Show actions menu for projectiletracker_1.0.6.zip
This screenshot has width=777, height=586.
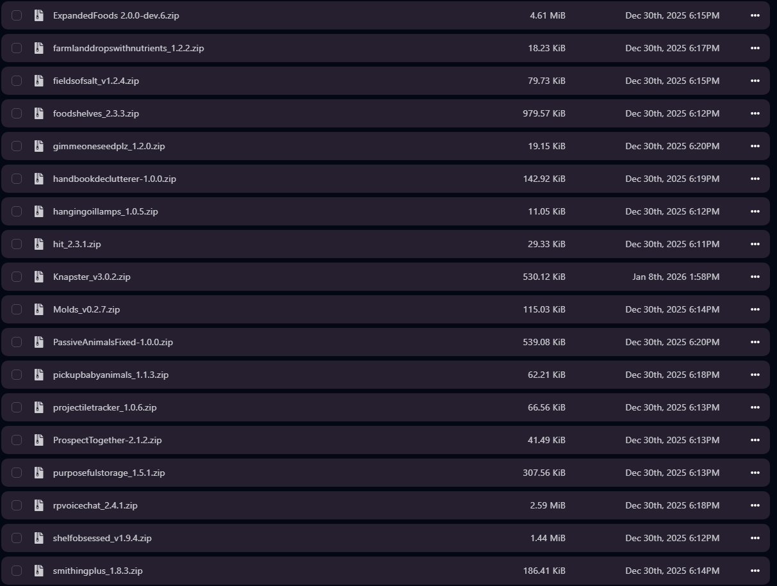755,407
